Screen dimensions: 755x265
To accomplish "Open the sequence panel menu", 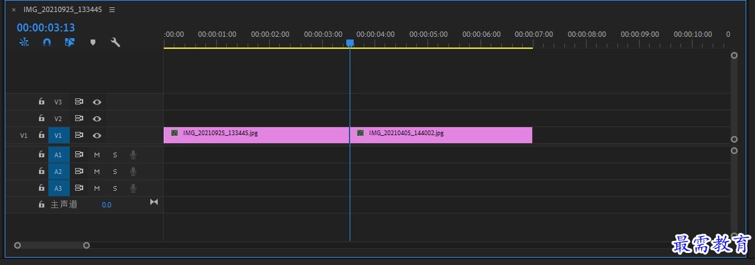I will 112,9.
